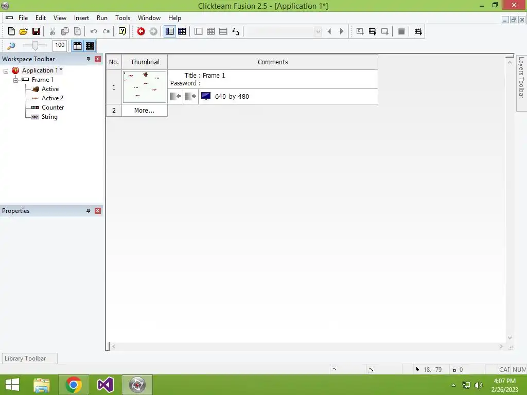This screenshot has height=395, width=527.
Task: Select the String object
Action: click(49, 117)
